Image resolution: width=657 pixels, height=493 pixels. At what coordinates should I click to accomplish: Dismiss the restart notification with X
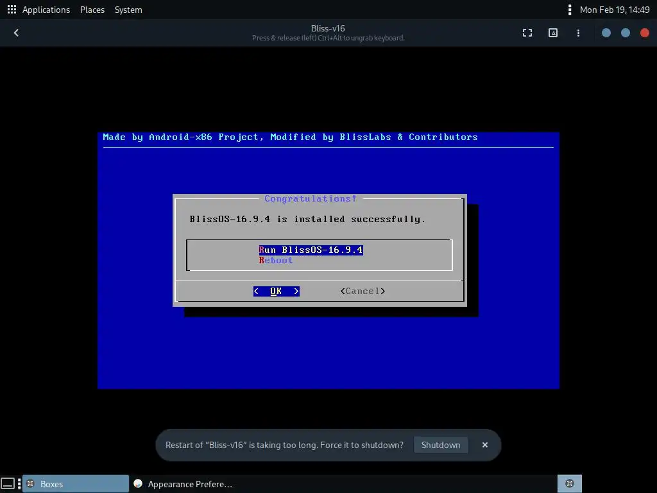(485, 445)
